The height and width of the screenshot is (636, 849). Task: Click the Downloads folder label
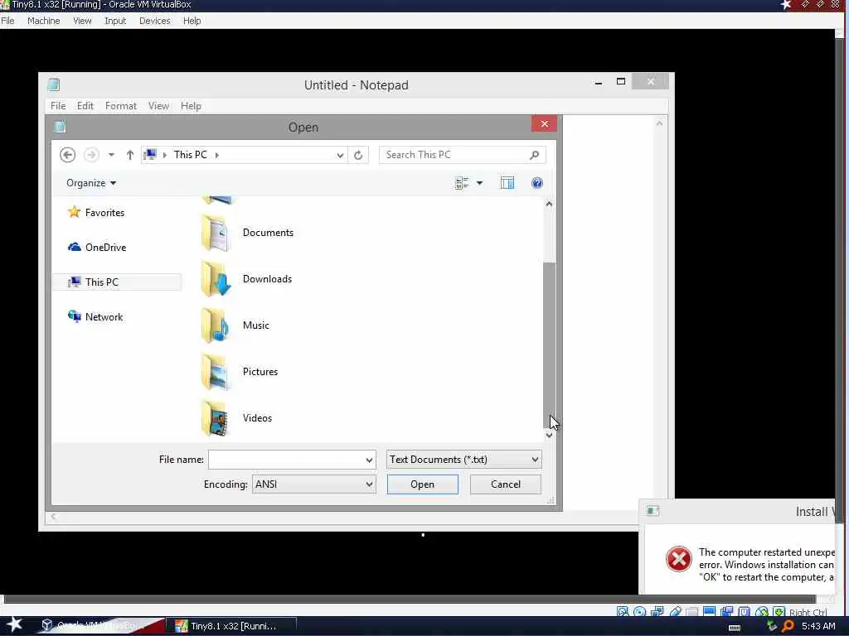[268, 279]
